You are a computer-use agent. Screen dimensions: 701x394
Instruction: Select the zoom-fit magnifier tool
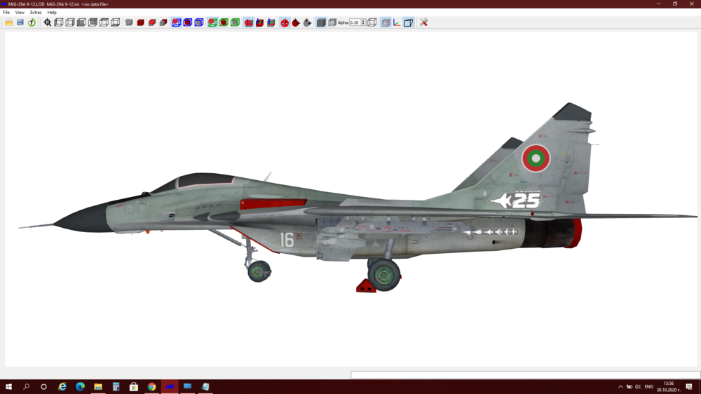click(48, 22)
